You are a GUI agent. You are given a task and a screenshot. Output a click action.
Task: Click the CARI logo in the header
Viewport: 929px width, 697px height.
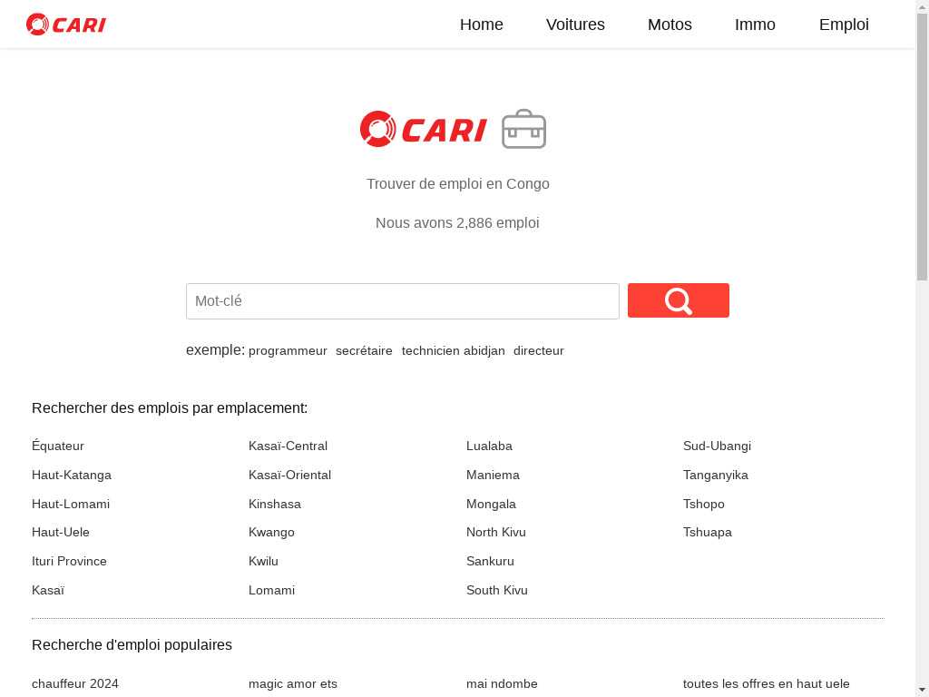pyautogui.click(x=65, y=25)
